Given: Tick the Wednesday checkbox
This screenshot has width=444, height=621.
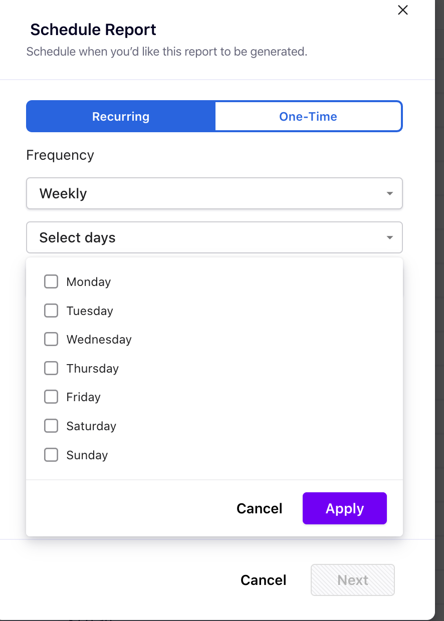Looking at the screenshot, I should pyautogui.click(x=51, y=340).
